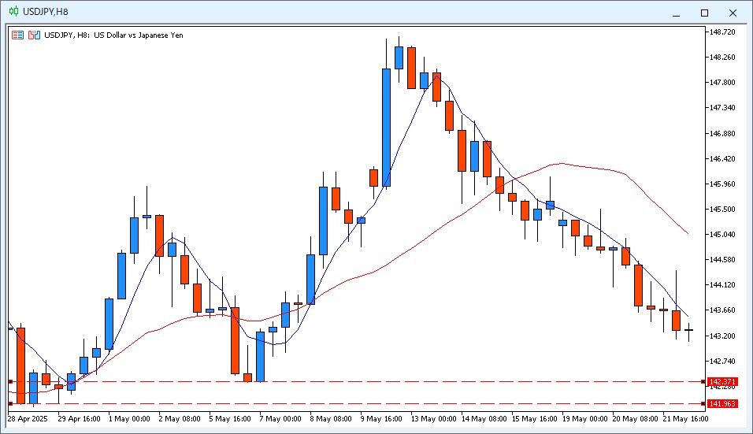Close the USDJPY,H8 chart window

[x=733, y=13]
